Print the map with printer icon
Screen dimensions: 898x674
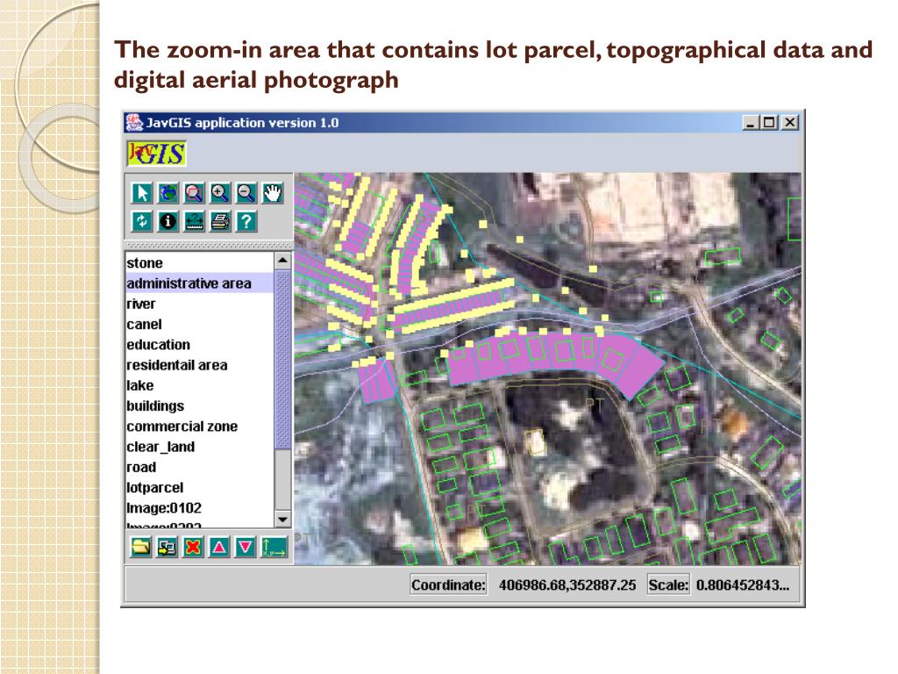point(220,221)
